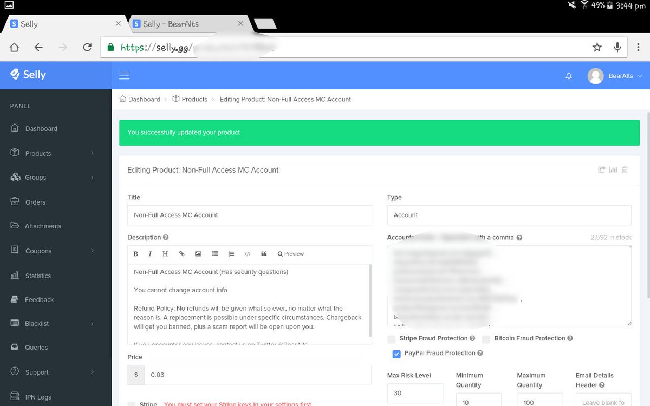Viewport: 650px width, 406px height.
Task: Toggle sidebar with the hamburger menu icon
Action: click(124, 76)
